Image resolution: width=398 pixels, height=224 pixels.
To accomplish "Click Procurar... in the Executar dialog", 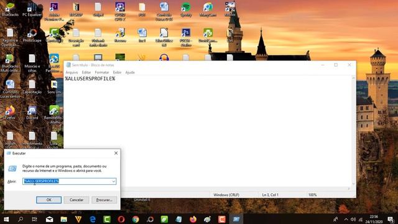I will pyautogui.click(x=104, y=200).
